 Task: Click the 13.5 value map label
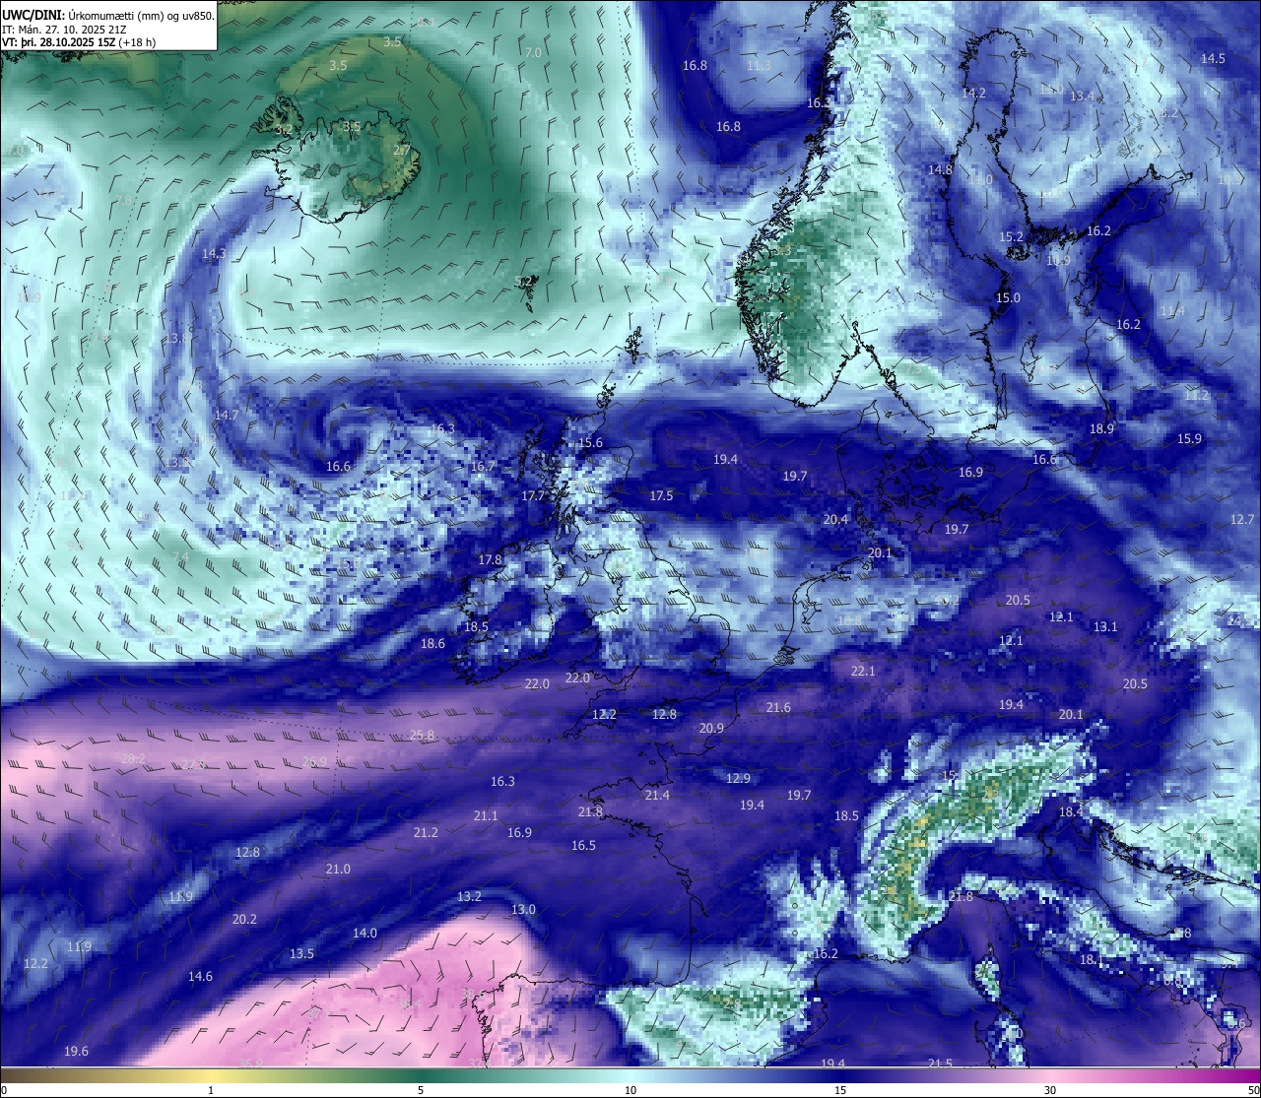tap(301, 953)
